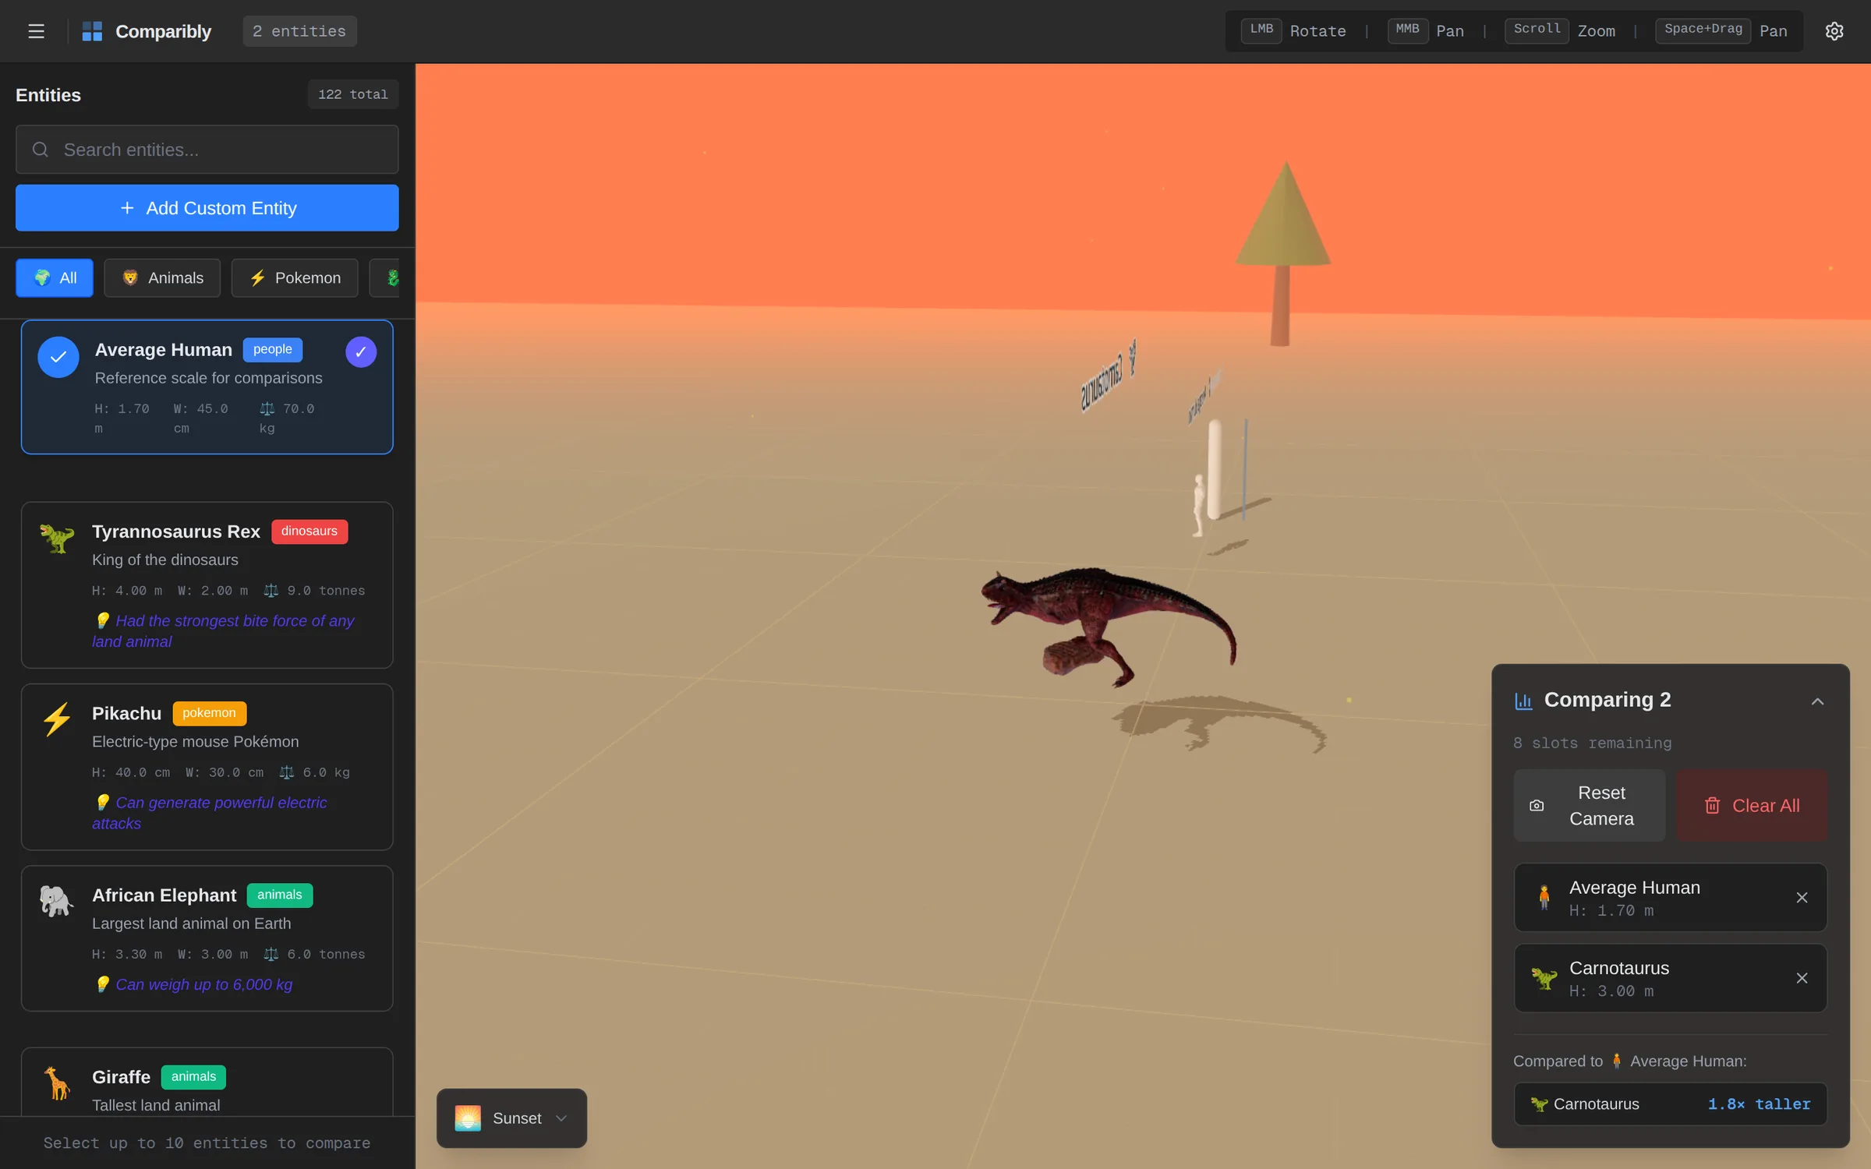Select the Pikachu entity title
The width and height of the screenshot is (1871, 1169).
(126, 713)
